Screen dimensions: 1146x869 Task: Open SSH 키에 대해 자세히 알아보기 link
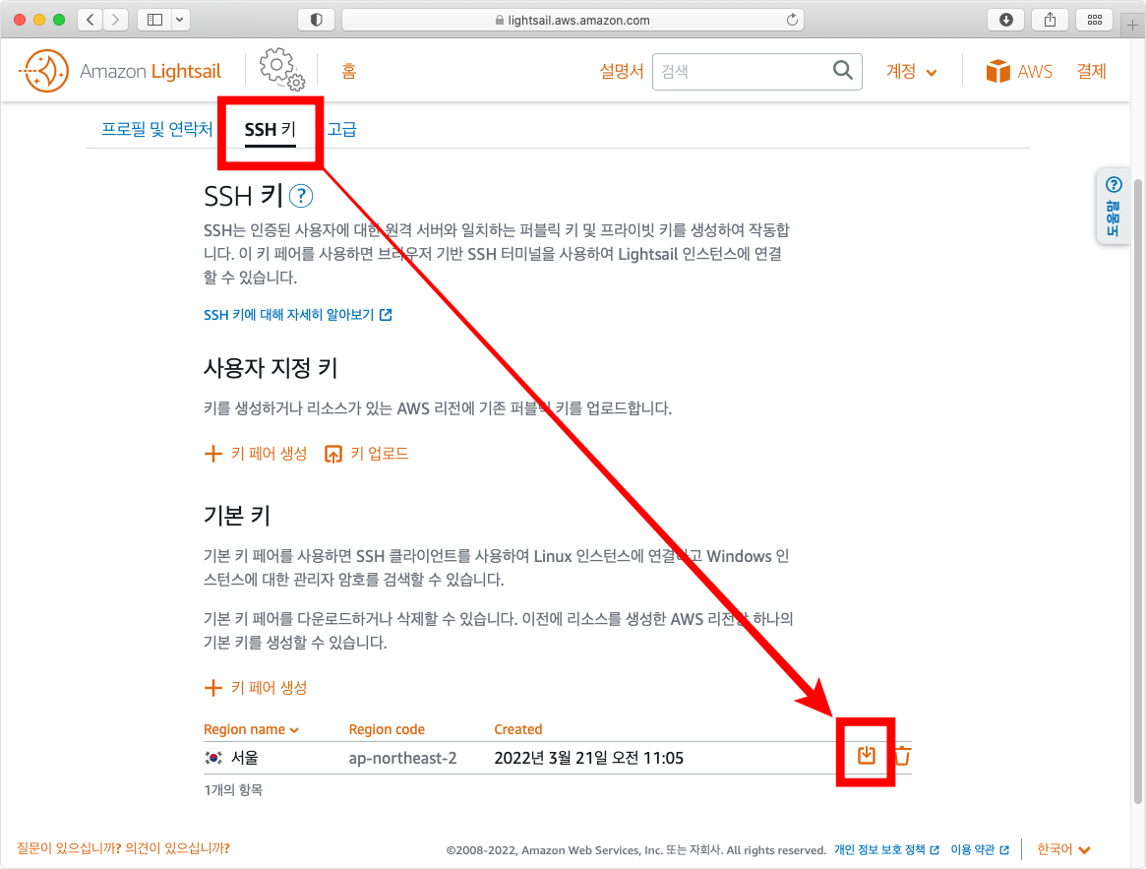pyautogui.click(x=297, y=315)
